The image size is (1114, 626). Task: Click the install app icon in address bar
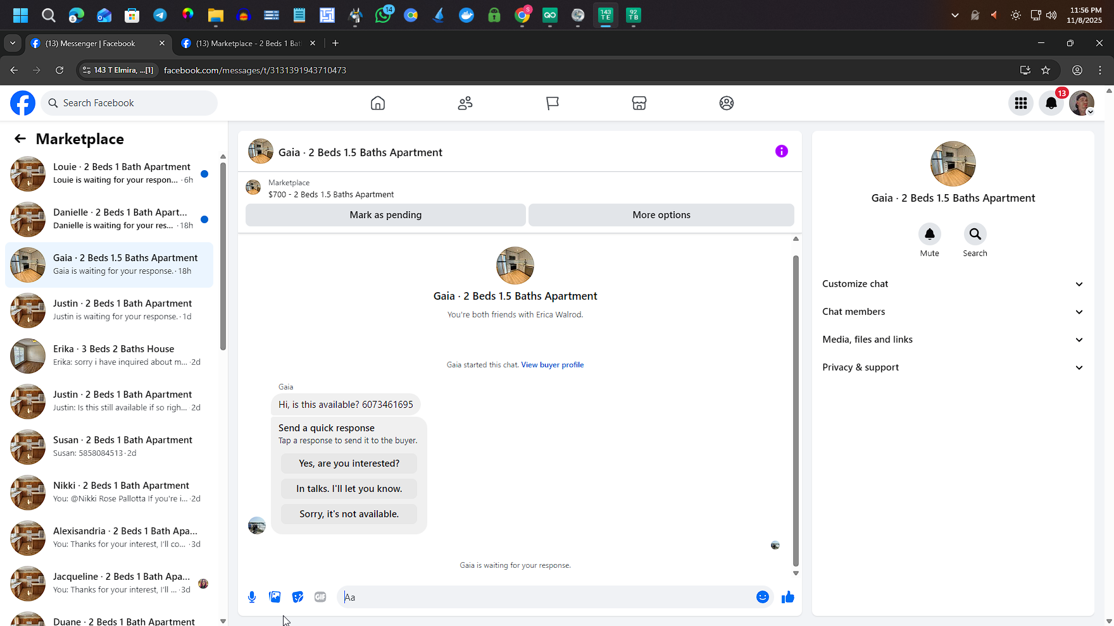click(1025, 70)
